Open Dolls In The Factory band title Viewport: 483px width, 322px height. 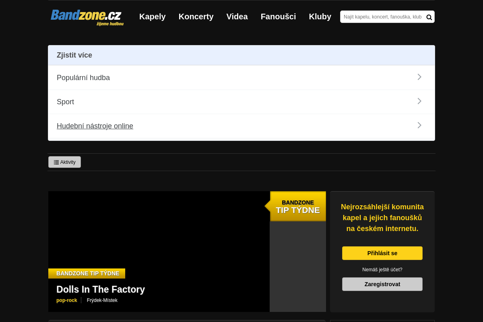101,289
